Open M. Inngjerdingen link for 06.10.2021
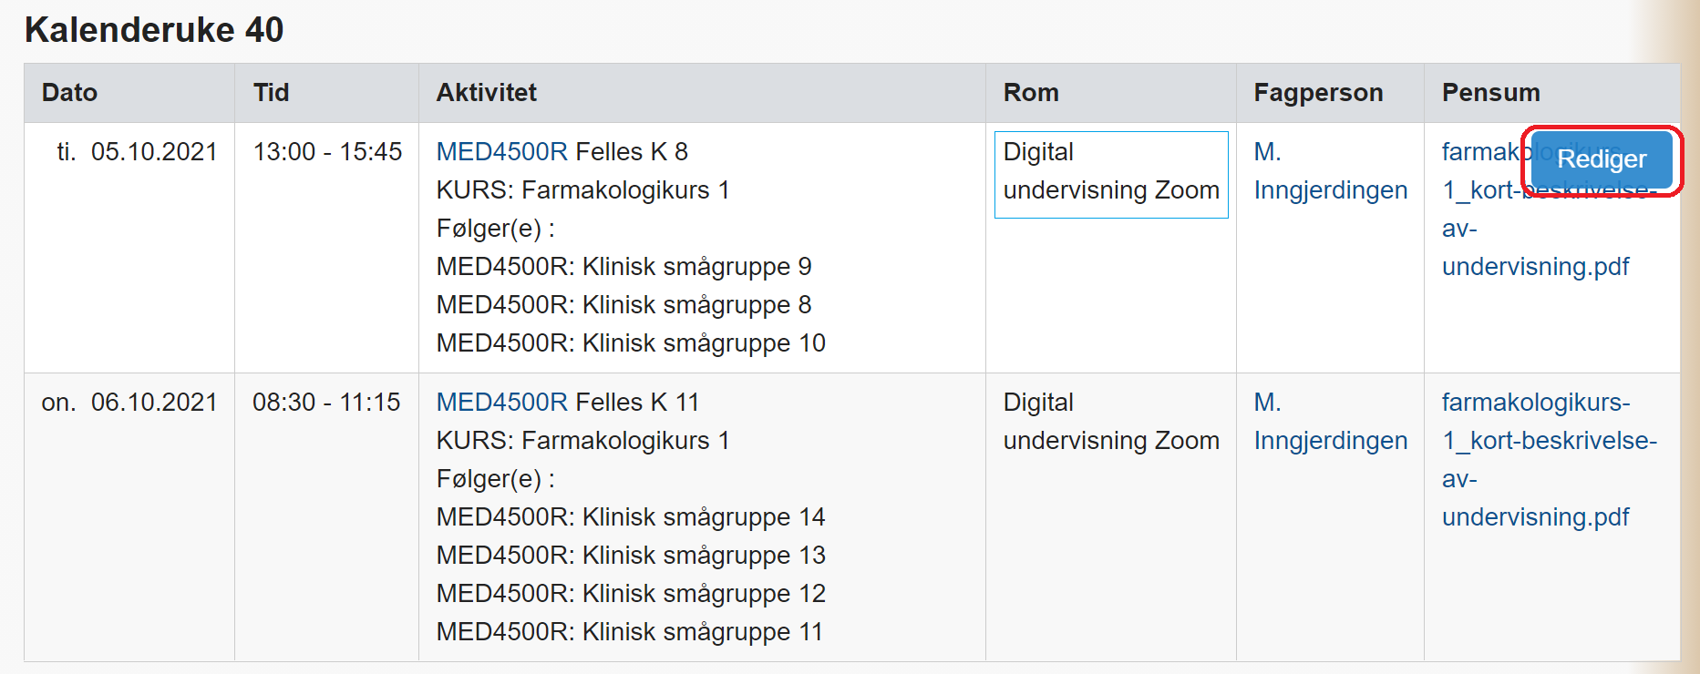 1330,421
